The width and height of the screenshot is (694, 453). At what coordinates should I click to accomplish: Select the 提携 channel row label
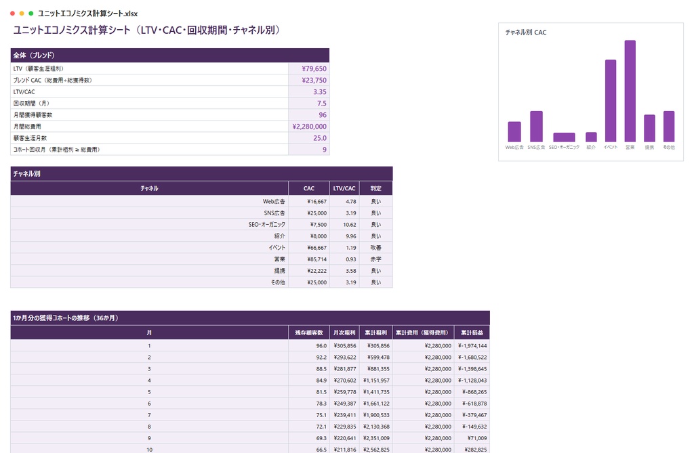150,270
